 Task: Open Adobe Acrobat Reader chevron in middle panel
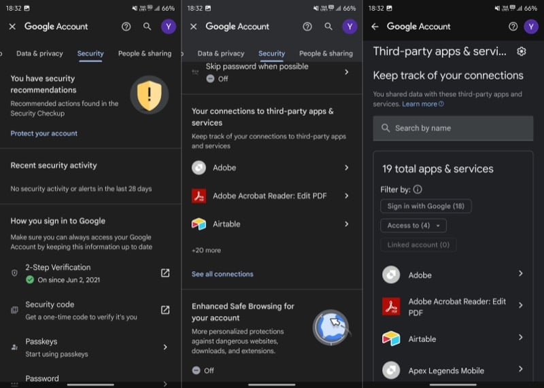point(347,196)
